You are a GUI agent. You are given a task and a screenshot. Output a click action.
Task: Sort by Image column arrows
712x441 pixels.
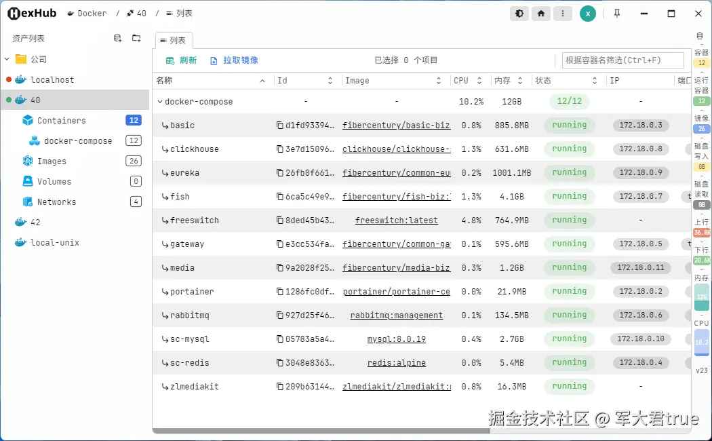click(x=439, y=81)
